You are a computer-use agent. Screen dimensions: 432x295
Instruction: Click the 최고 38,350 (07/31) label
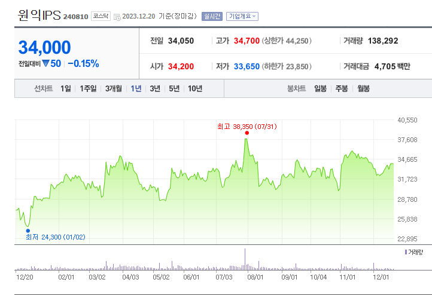[x=247, y=127]
